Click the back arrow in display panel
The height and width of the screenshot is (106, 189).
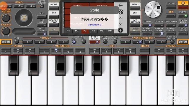[x=120, y=5]
